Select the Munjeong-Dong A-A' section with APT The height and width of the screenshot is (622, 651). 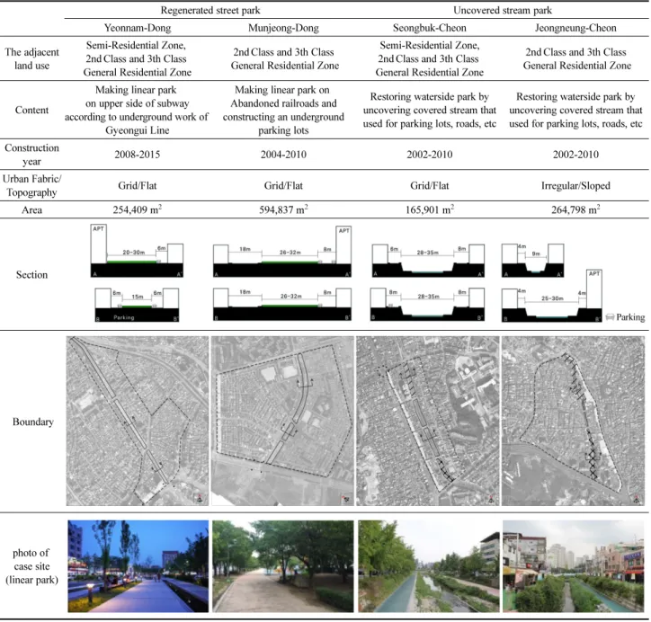(282, 252)
